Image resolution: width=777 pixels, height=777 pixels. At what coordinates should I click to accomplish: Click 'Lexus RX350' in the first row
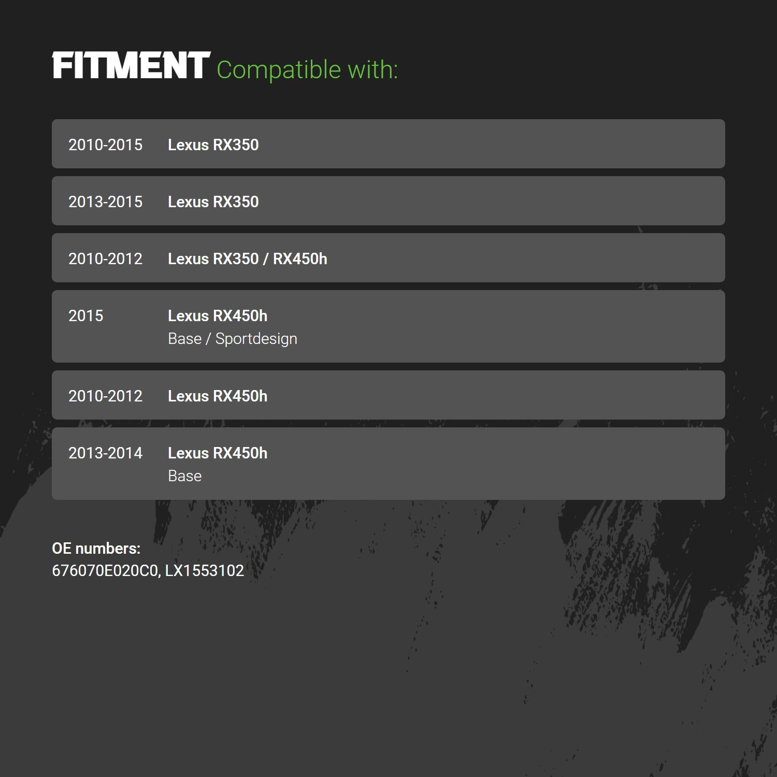pyautogui.click(x=213, y=145)
